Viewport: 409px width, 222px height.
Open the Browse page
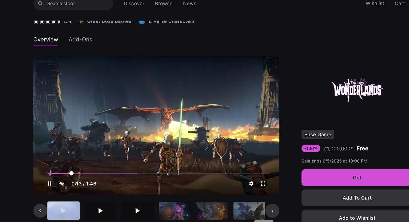164,4
